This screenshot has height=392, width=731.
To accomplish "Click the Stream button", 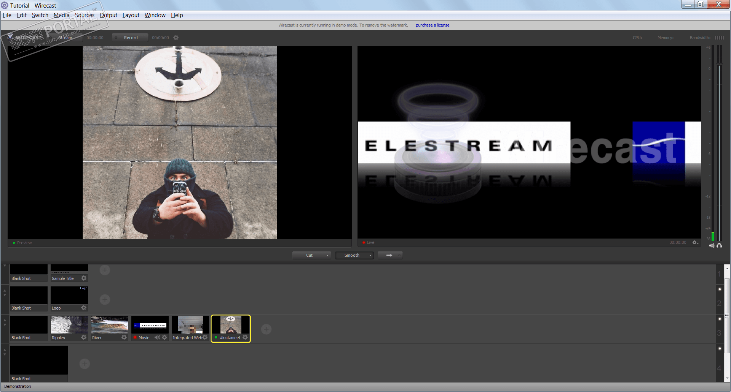I will 65,38.
